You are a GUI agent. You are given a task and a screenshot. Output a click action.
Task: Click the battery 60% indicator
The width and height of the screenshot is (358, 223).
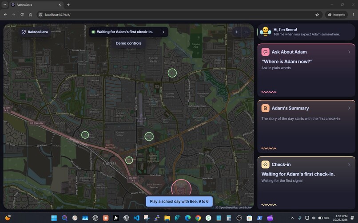click(x=324, y=218)
